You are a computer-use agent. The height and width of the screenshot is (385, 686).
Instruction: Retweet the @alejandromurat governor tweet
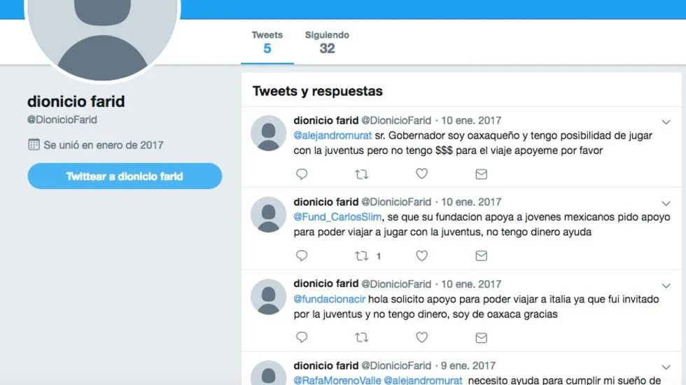(361, 174)
